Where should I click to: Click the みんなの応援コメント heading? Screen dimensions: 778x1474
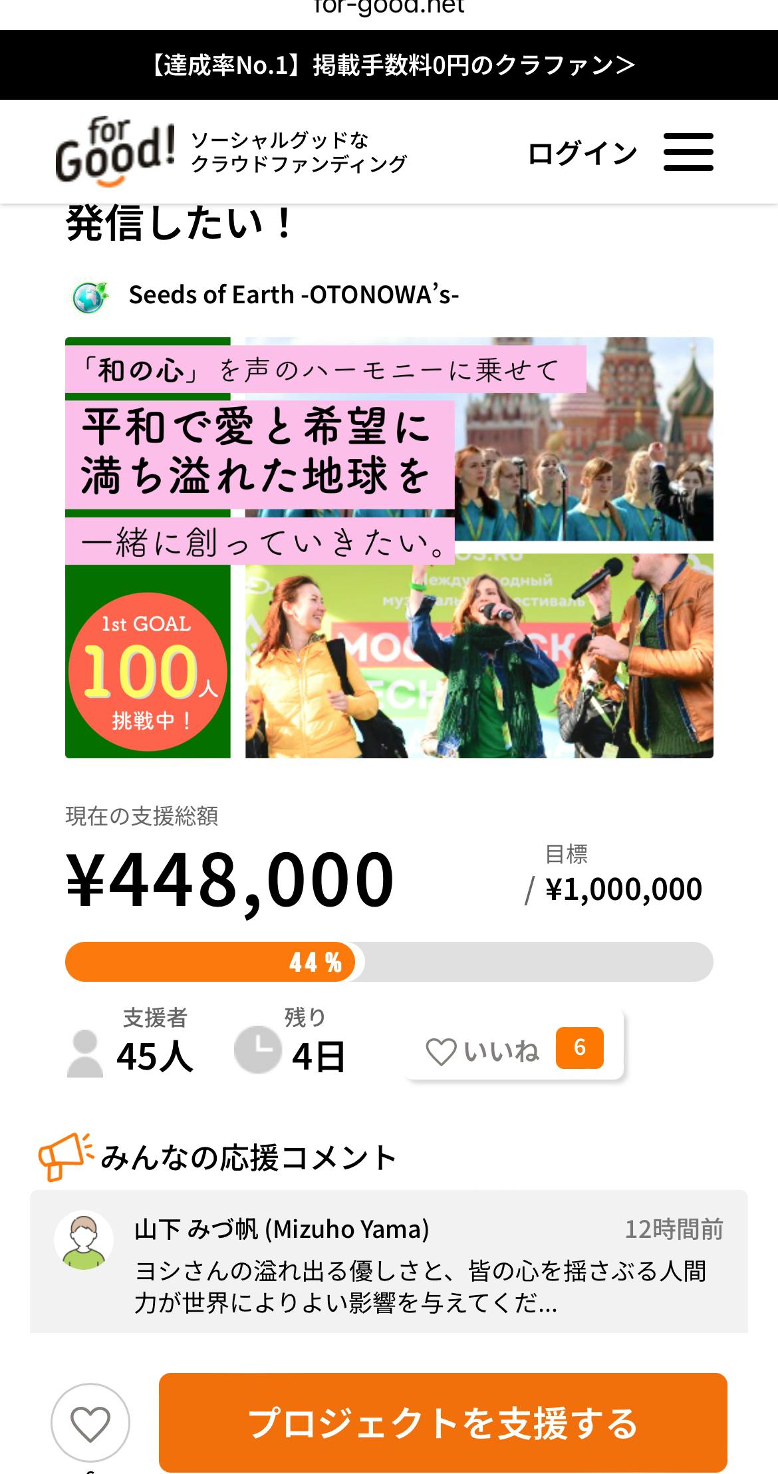pos(249,1157)
